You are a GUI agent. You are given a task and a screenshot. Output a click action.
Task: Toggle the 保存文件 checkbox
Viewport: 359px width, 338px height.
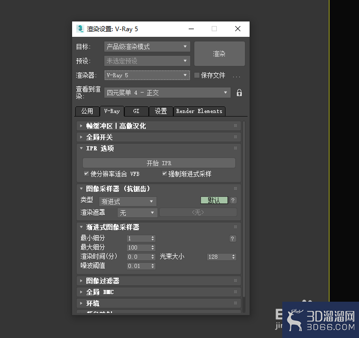point(197,75)
